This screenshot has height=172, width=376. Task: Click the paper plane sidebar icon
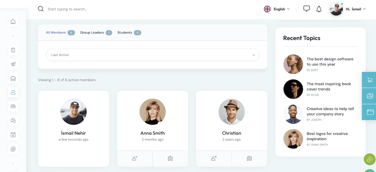pos(13,64)
